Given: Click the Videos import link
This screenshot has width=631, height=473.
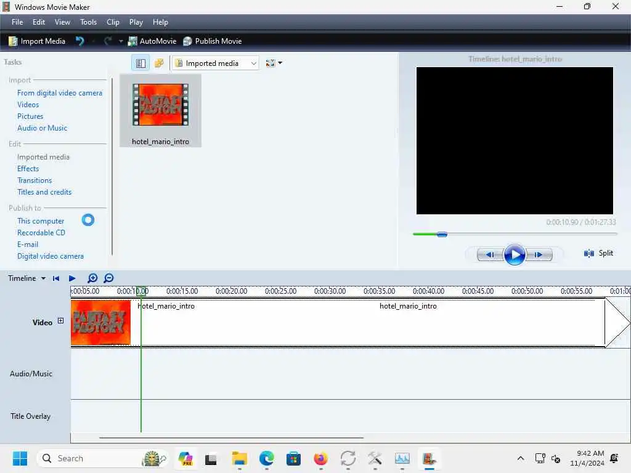Looking at the screenshot, I should coord(28,105).
